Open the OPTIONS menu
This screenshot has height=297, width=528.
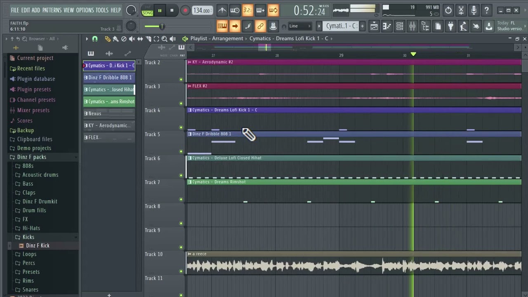pos(85,10)
